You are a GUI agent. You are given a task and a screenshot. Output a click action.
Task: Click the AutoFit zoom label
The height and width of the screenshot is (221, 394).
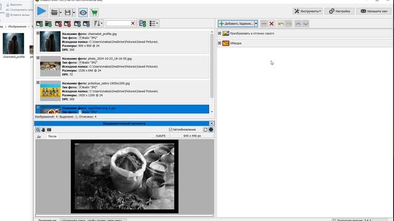161,136
